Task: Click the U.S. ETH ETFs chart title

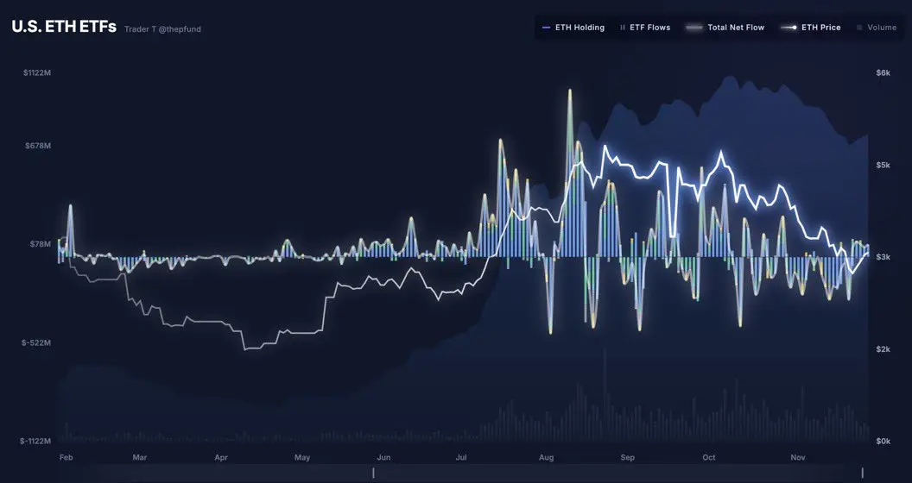Action: tap(64, 27)
